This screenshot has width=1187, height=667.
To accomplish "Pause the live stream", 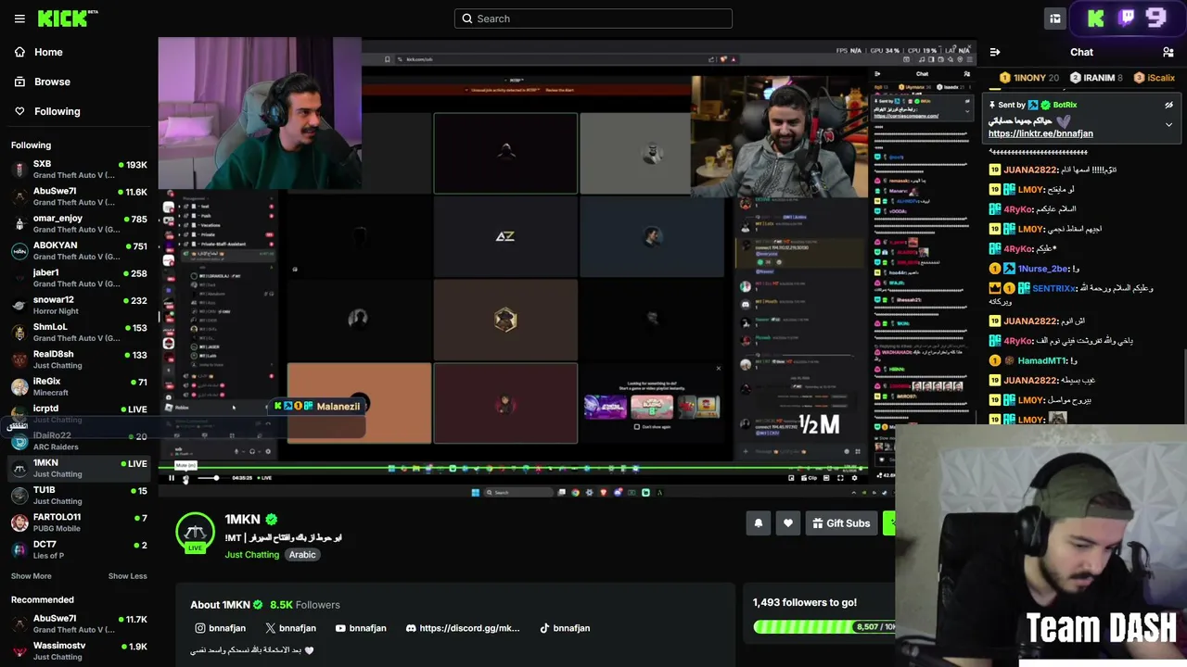I will [172, 478].
